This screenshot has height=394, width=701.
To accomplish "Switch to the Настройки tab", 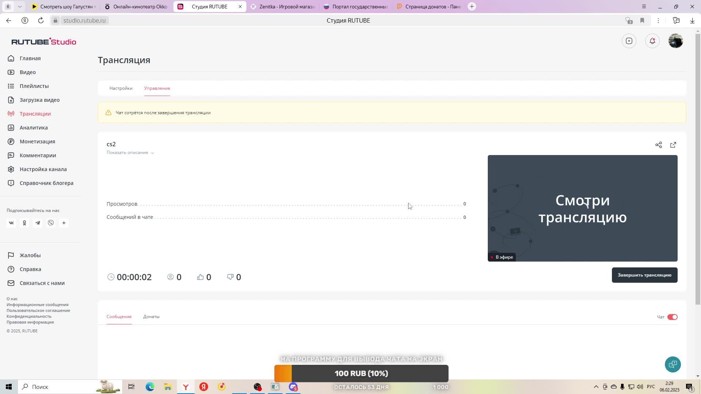I will pyautogui.click(x=121, y=88).
